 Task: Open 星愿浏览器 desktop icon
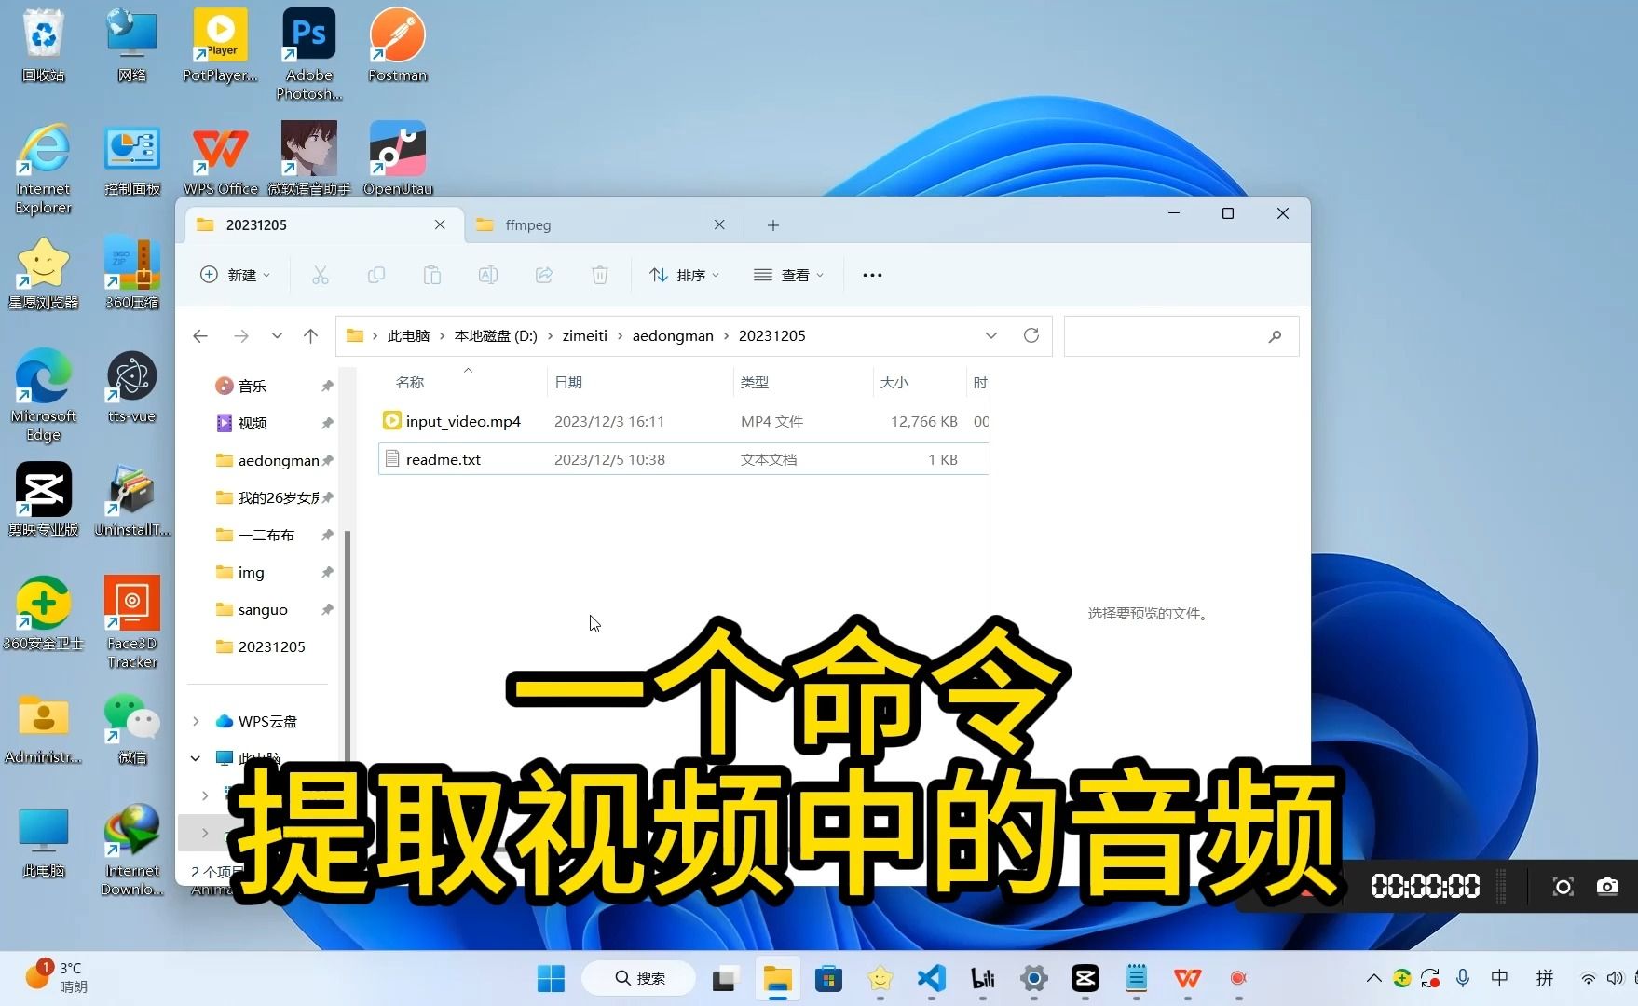[43, 273]
